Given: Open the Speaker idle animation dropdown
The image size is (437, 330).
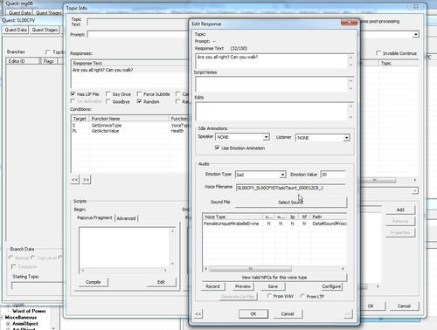Looking at the screenshot, I should [266, 137].
